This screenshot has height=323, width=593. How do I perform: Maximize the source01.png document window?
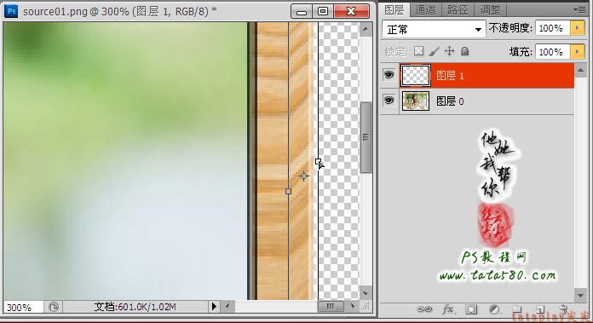pos(323,11)
